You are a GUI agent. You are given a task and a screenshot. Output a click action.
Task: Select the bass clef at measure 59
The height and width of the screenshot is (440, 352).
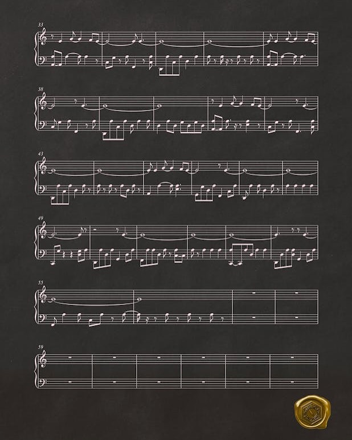43,382
